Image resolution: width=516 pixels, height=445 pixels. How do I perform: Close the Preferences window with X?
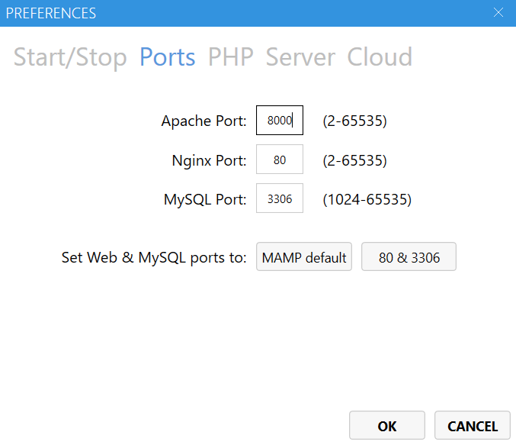pyautogui.click(x=498, y=13)
